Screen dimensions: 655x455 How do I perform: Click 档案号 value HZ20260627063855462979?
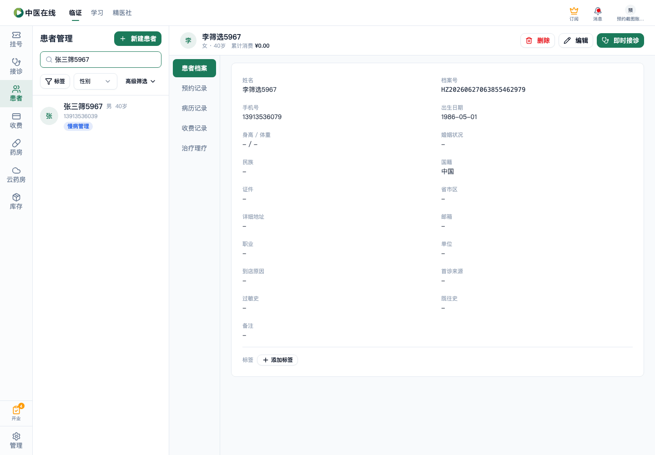point(483,90)
